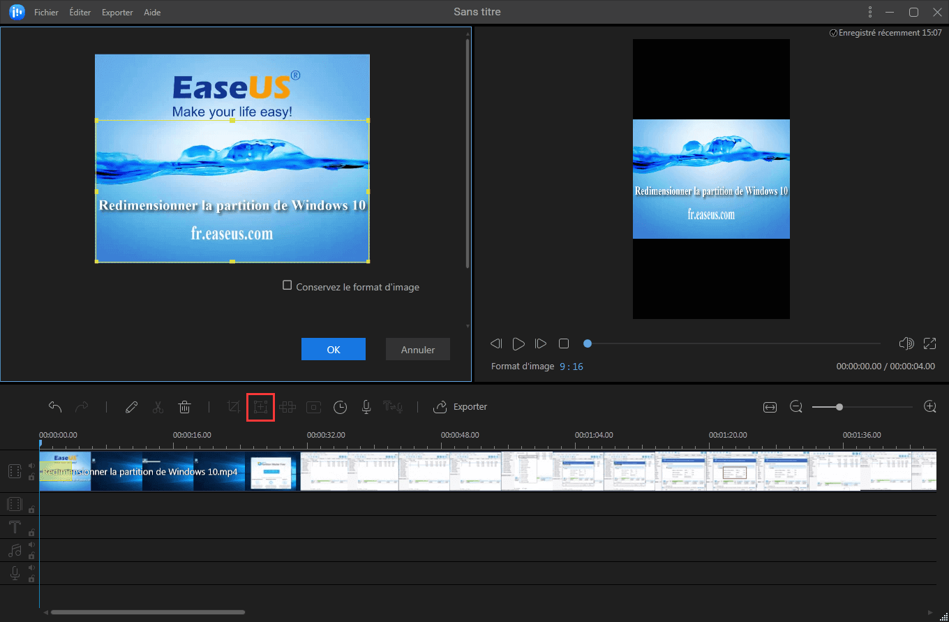The width and height of the screenshot is (949, 622).
Task: Open the three-dot options menu in the title bar
Action: (x=869, y=12)
